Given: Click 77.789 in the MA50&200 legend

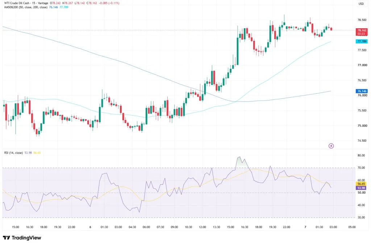Looking at the screenshot, I should pyautogui.click(x=64, y=7).
